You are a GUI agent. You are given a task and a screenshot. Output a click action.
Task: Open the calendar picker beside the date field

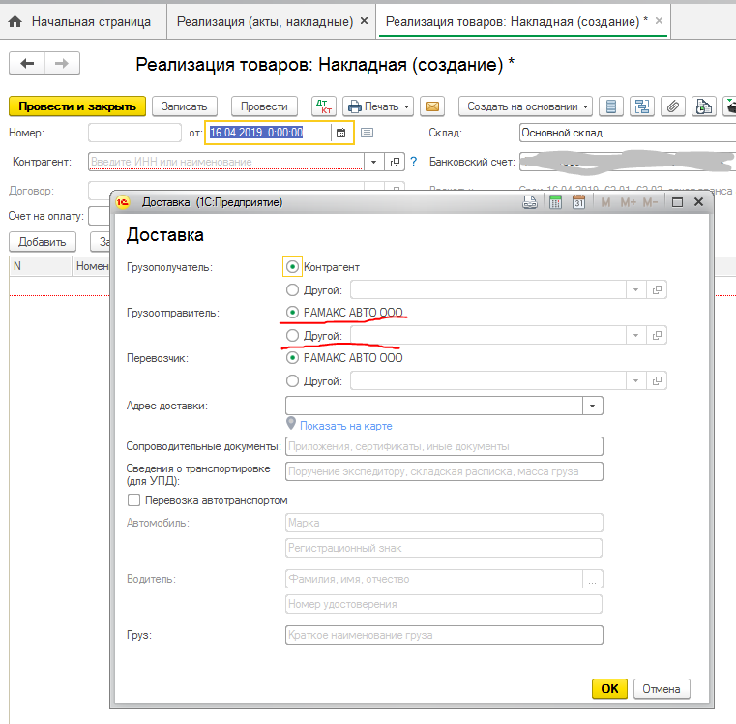coord(340,133)
